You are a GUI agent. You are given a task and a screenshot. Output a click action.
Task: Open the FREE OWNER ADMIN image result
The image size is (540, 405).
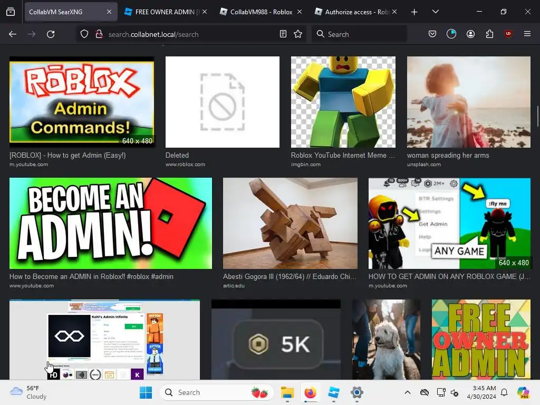481,340
